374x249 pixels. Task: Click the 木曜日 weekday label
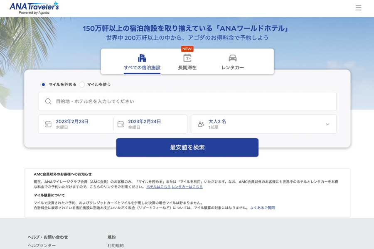pyautogui.click(x=62, y=127)
